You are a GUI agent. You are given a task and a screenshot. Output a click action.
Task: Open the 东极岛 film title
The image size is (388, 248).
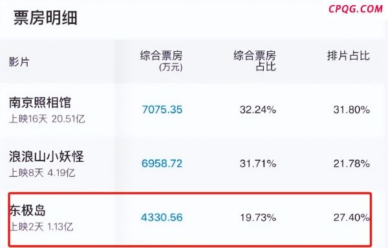[x=28, y=210]
